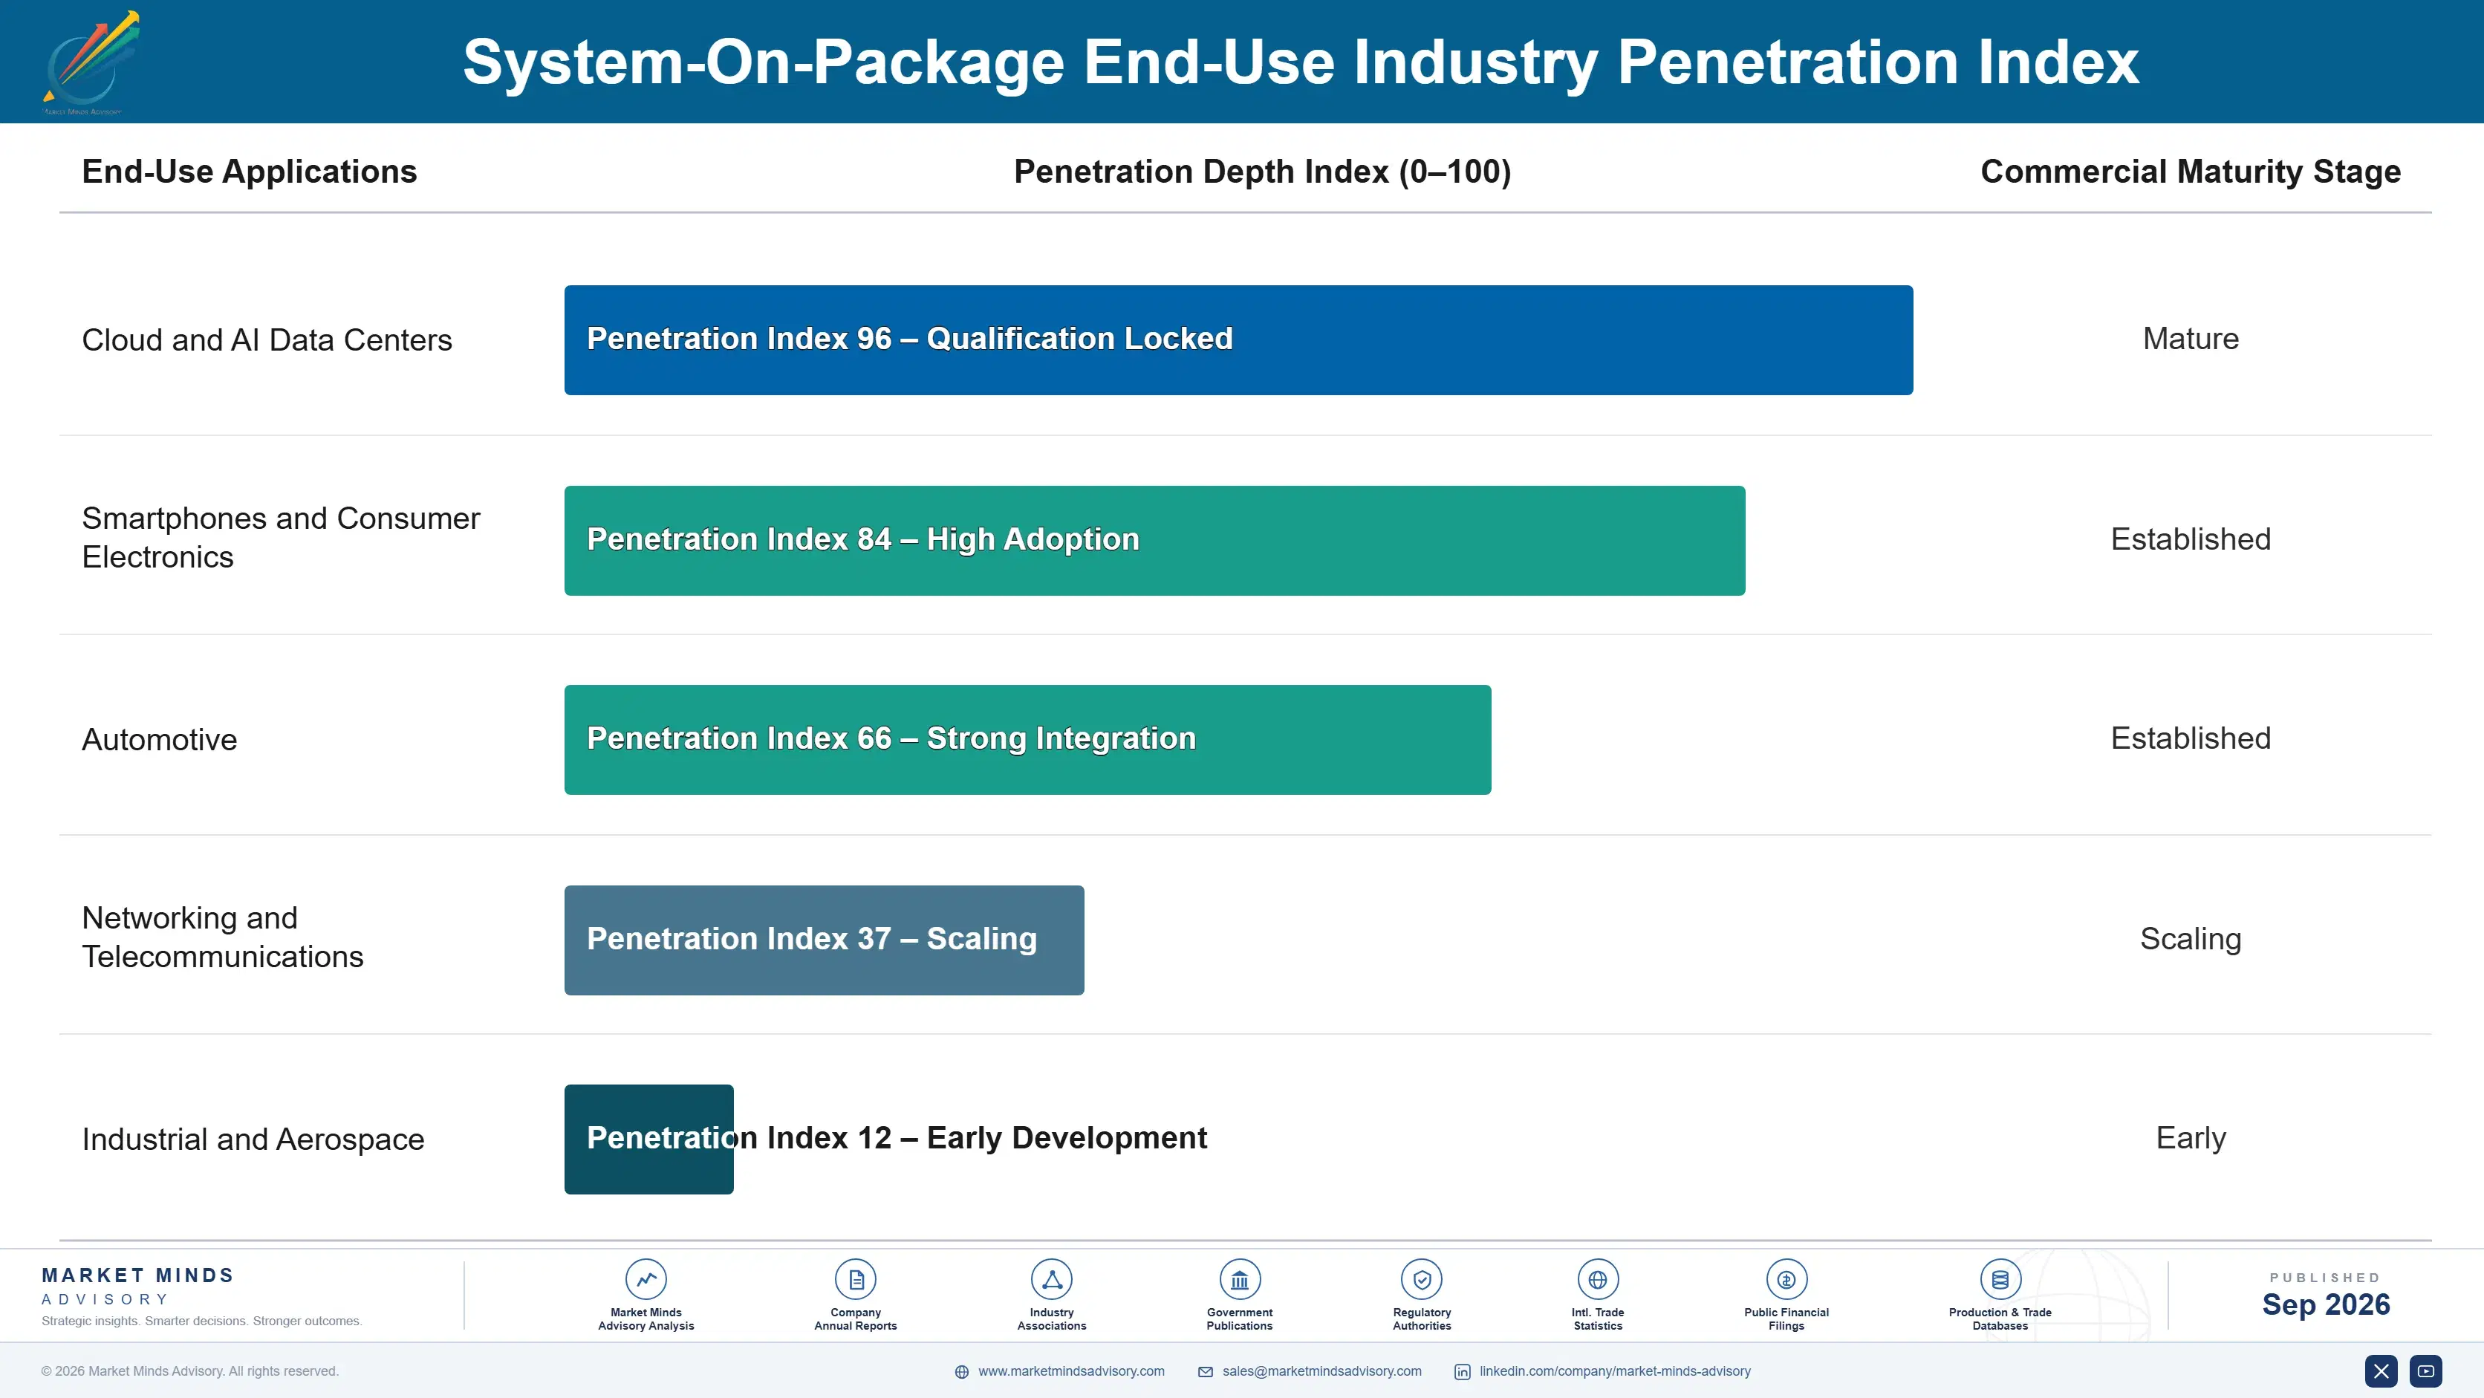Image resolution: width=2484 pixels, height=1398 pixels.
Task: Click Industrial and Aerospace row label
Action: point(253,1139)
